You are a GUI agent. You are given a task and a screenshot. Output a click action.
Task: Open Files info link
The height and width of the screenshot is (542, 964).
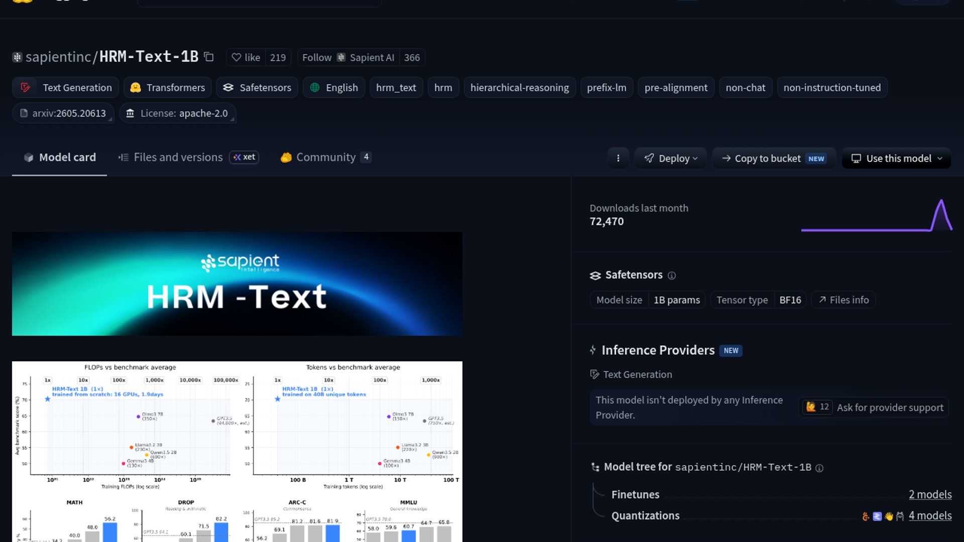tap(843, 300)
